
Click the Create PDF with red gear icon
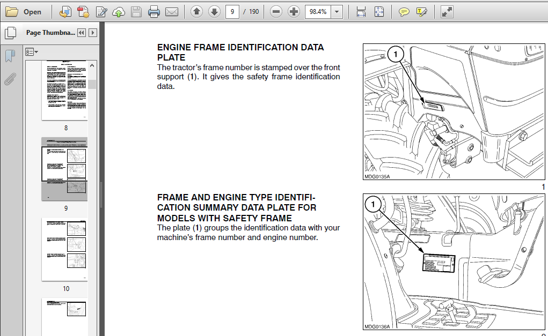[83, 12]
